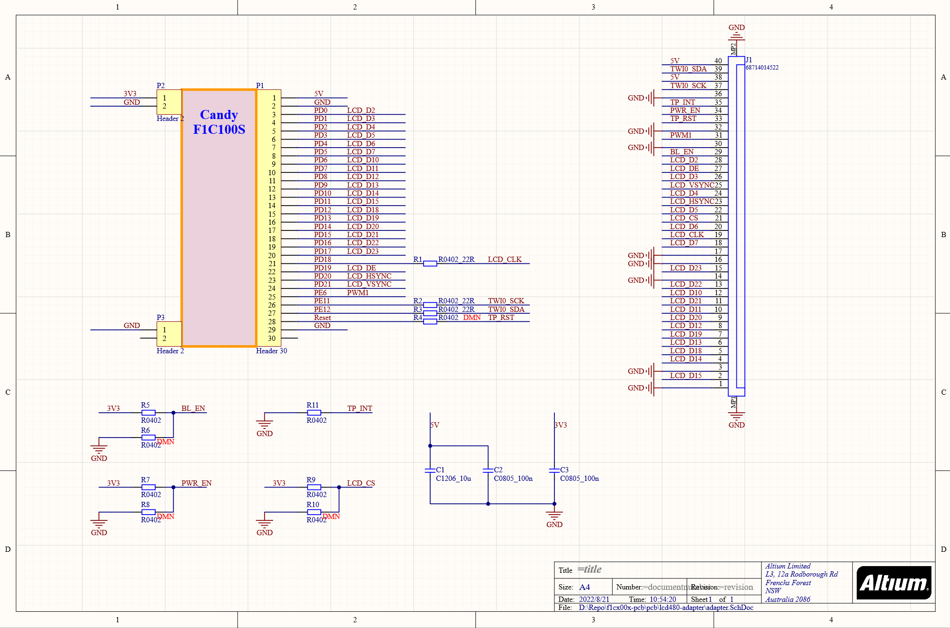Select the P3 Header 2 component
950x628 pixels.
169,334
